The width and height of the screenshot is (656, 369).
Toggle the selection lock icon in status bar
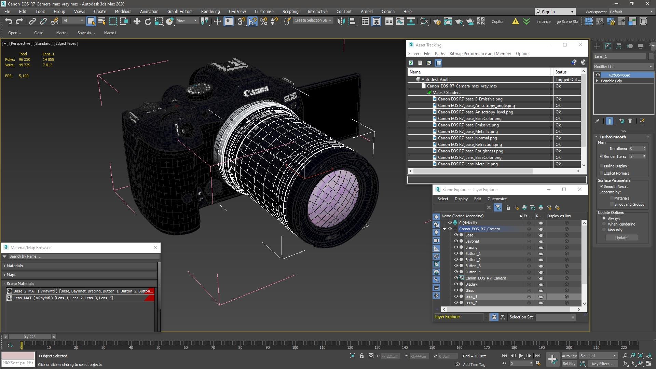point(362,356)
